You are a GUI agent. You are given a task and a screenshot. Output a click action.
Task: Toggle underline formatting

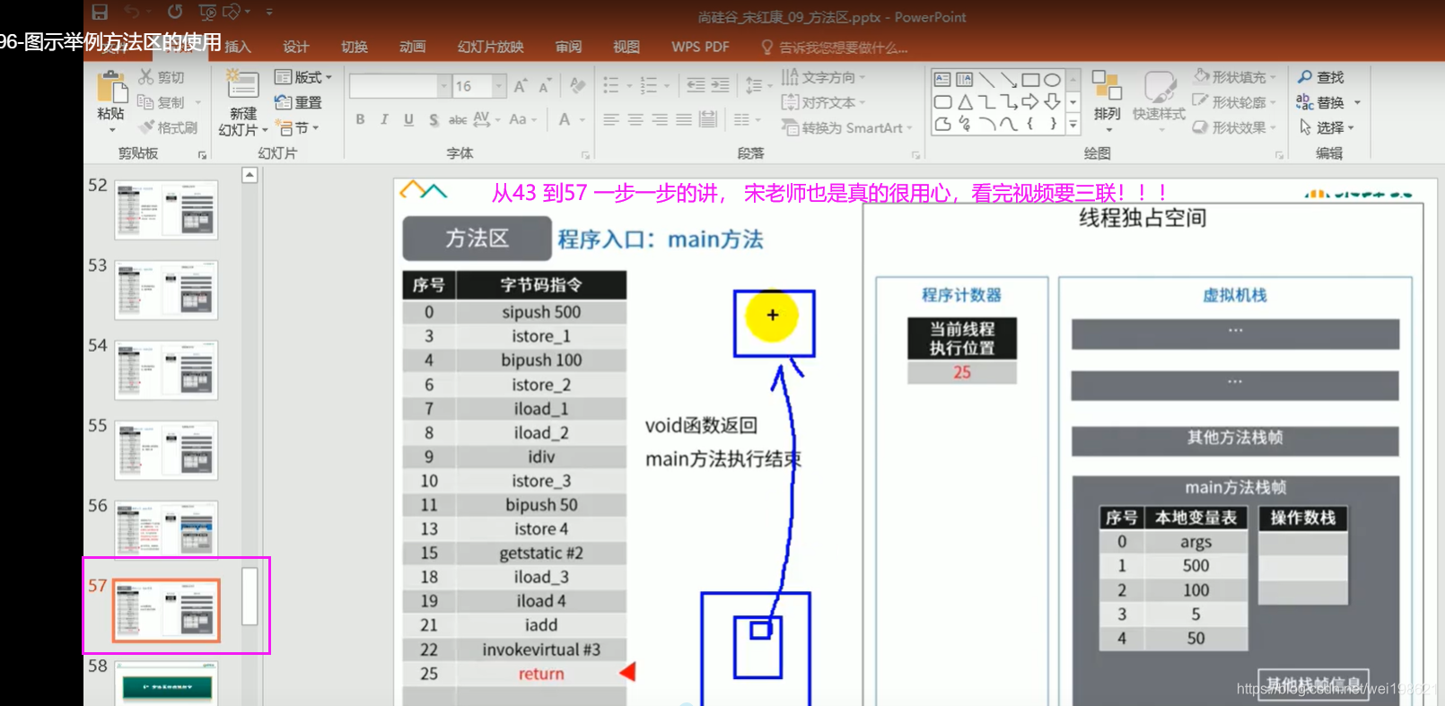(408, 119)
